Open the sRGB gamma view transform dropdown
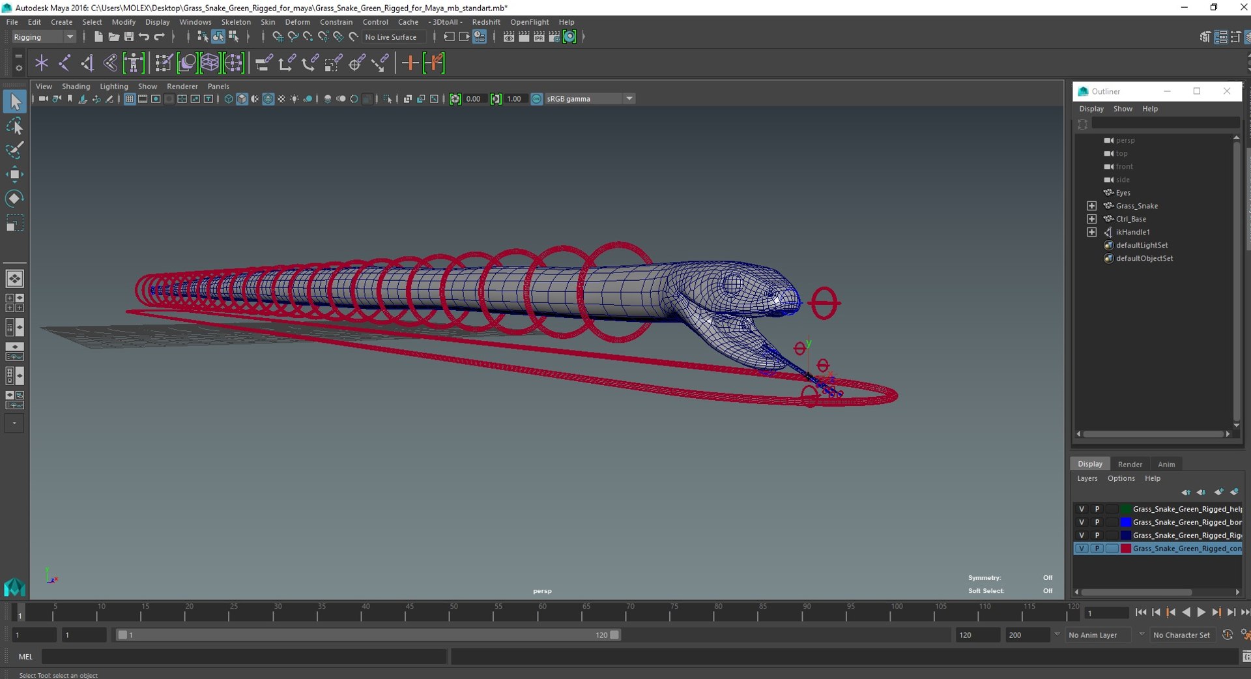This screenshot has width=1251, height=679. [x=590, y=99]
